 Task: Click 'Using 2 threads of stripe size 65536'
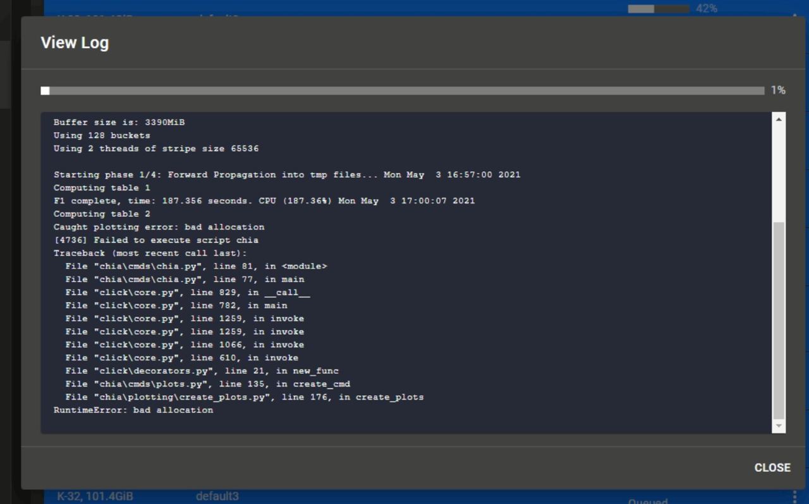tap(156, 149)
